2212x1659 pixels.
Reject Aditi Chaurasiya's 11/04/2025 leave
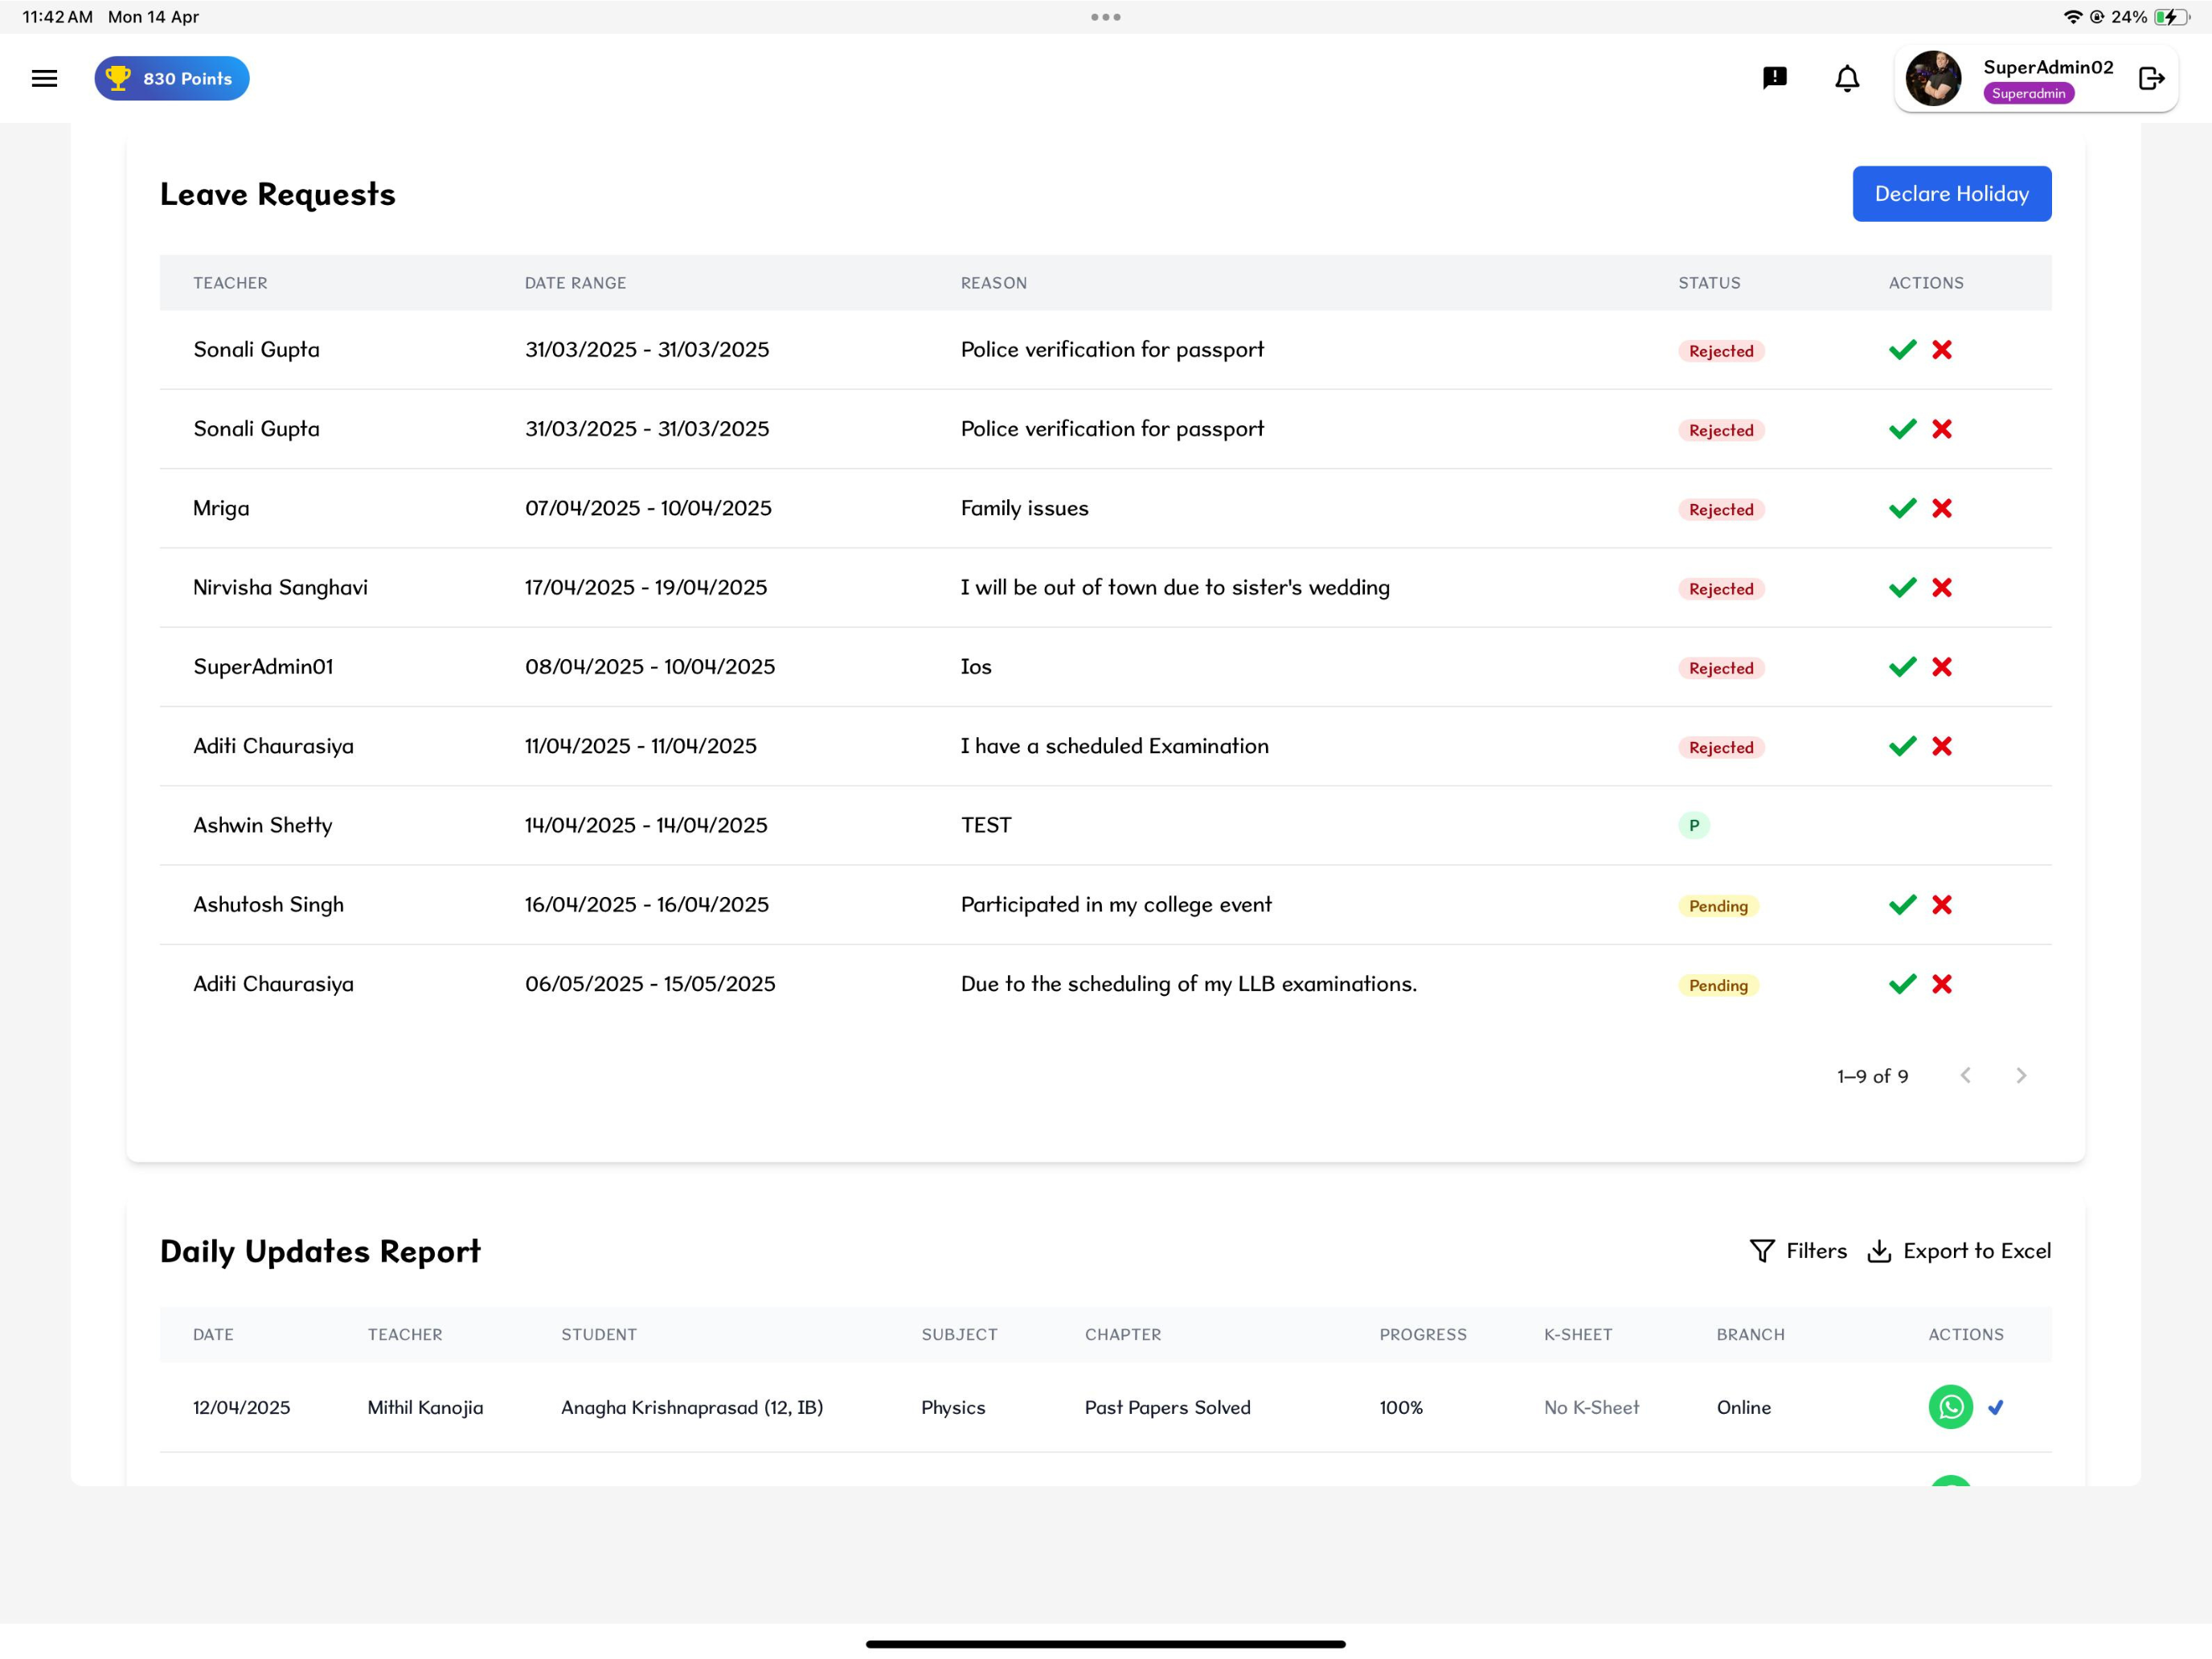(1941, 746)
